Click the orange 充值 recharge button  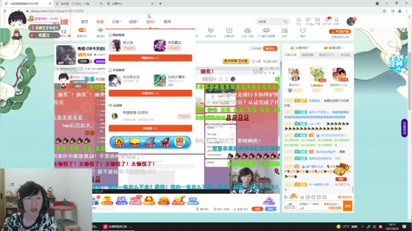point(257,209)
